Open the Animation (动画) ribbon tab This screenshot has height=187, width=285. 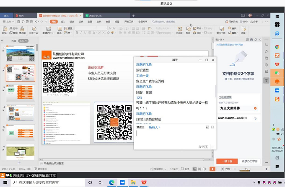[x=90, y=22]
